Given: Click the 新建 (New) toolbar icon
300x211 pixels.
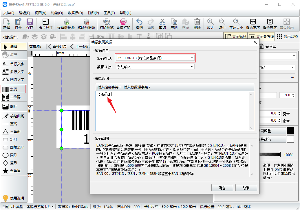Looking at the screenshot, I should coord(6,24).
